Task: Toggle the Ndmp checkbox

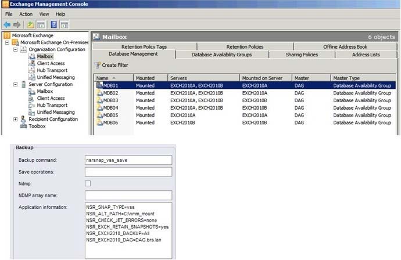Action: click(x=88, y=183)
